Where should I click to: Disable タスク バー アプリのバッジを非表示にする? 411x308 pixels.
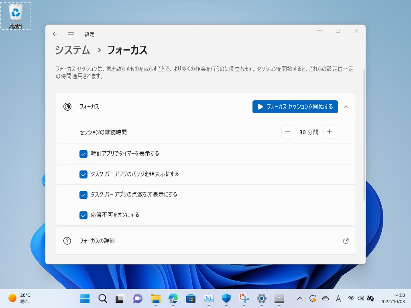pos(83,174)
